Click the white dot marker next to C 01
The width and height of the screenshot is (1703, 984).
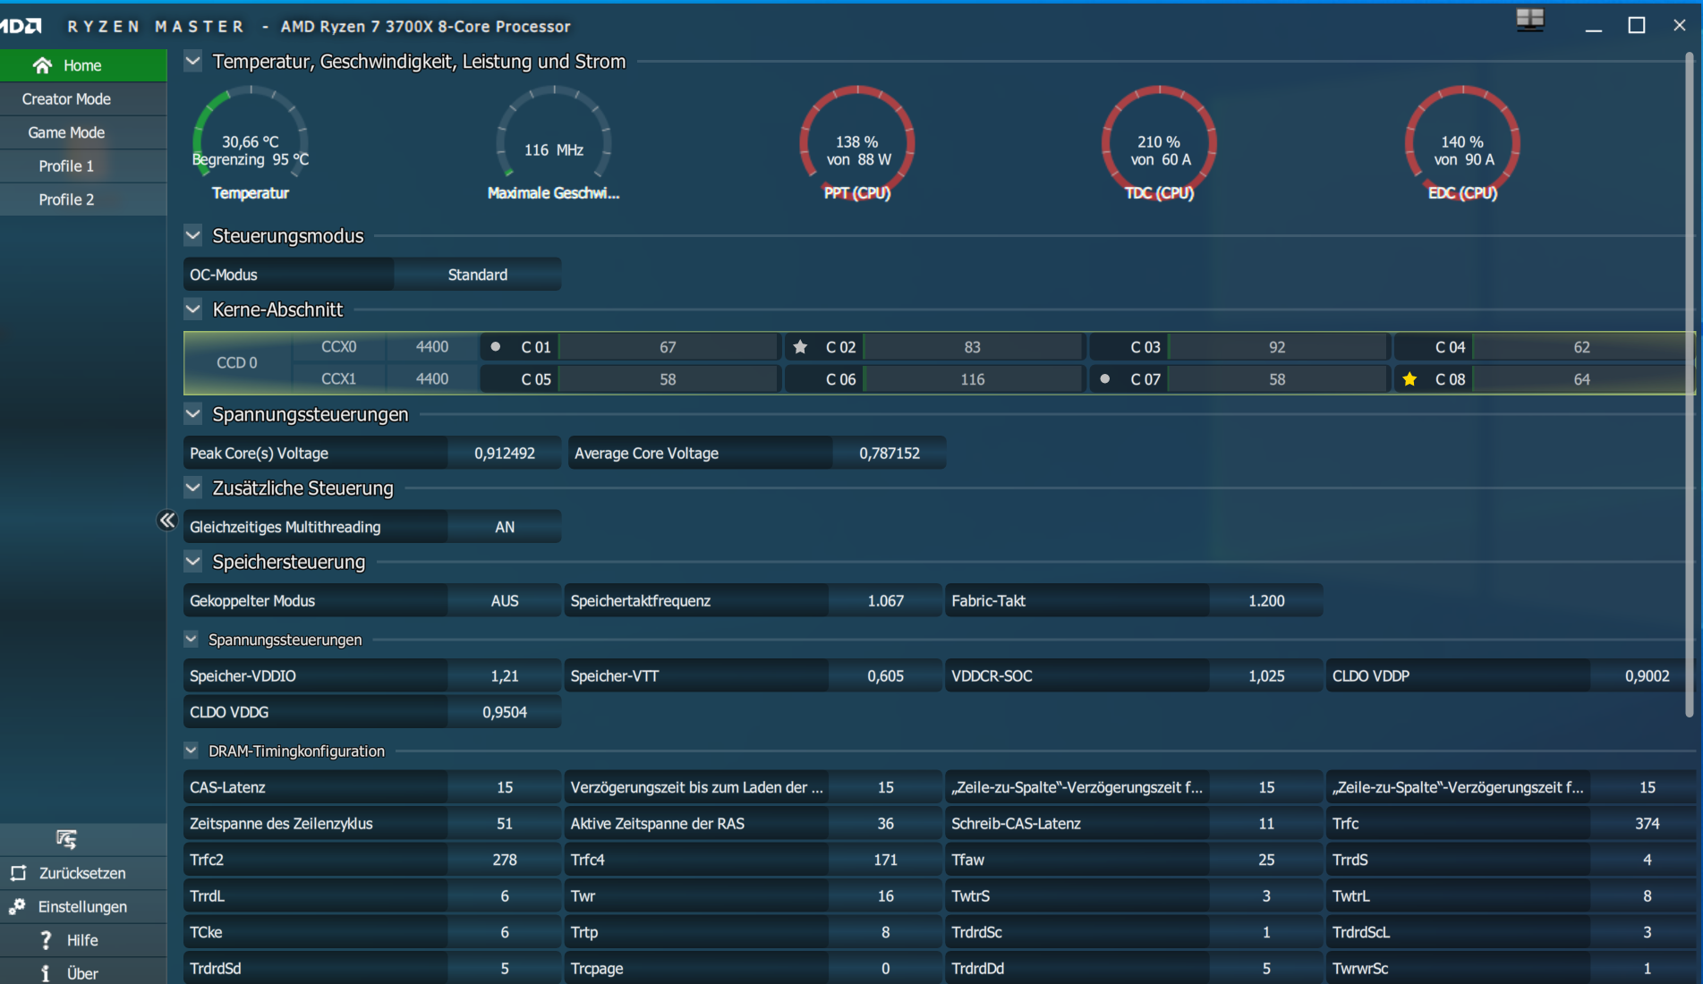click(x=495, y=346)
